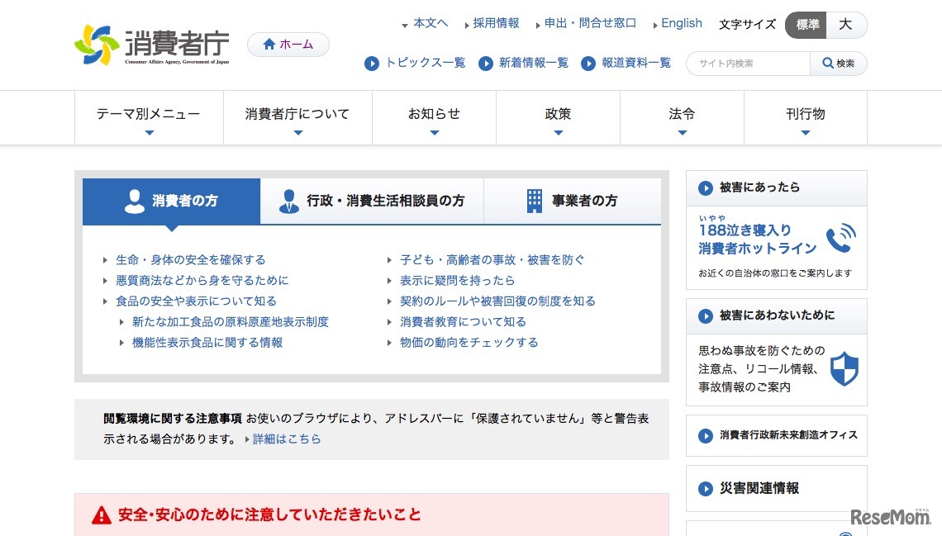Click the red warning triangle icon

[x=101, y=515]
